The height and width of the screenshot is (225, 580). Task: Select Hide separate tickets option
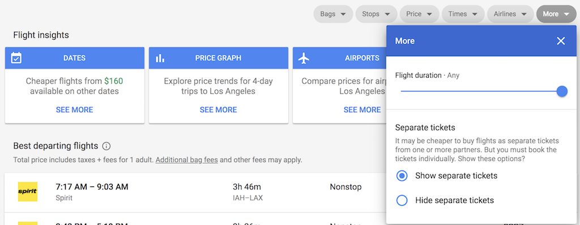click(402, 201)
